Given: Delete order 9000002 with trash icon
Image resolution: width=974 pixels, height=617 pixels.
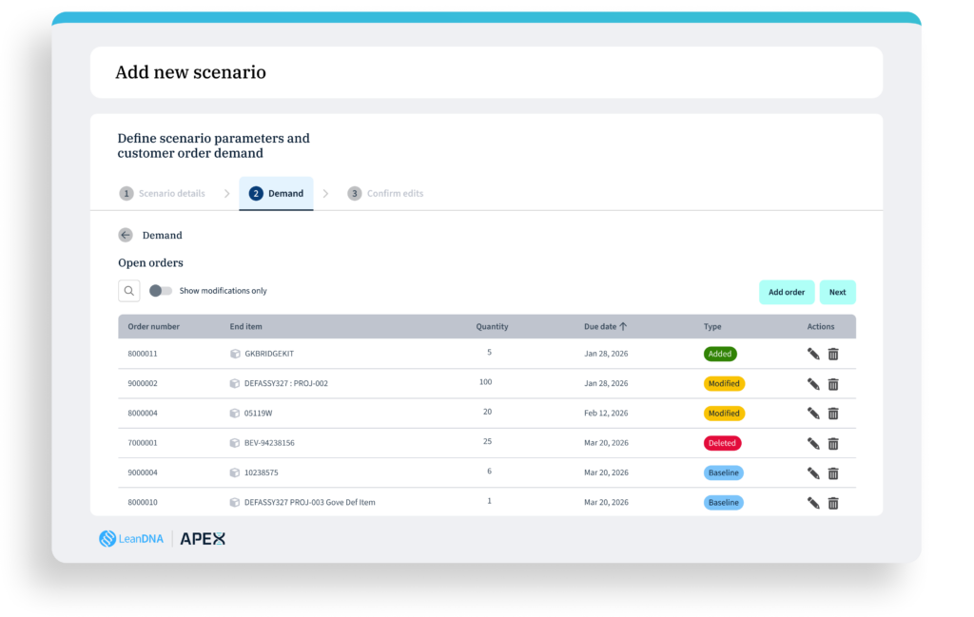Looking at the screenshot, I should 833,384.
